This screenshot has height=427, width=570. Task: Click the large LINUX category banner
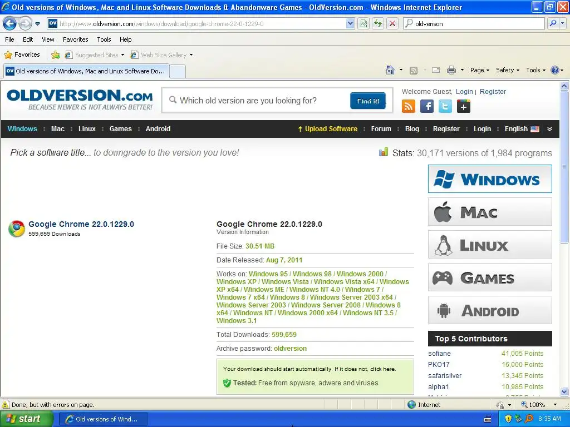[490, 245]
